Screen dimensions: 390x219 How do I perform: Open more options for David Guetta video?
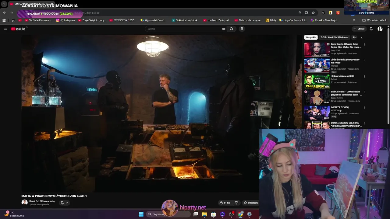coord(364,44)
